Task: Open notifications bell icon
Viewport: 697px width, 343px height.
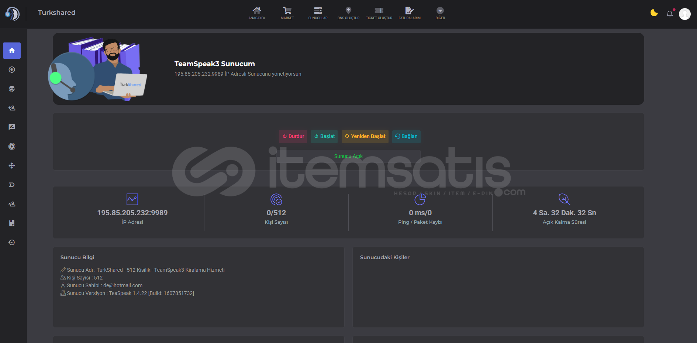Action: pos(670,14)
